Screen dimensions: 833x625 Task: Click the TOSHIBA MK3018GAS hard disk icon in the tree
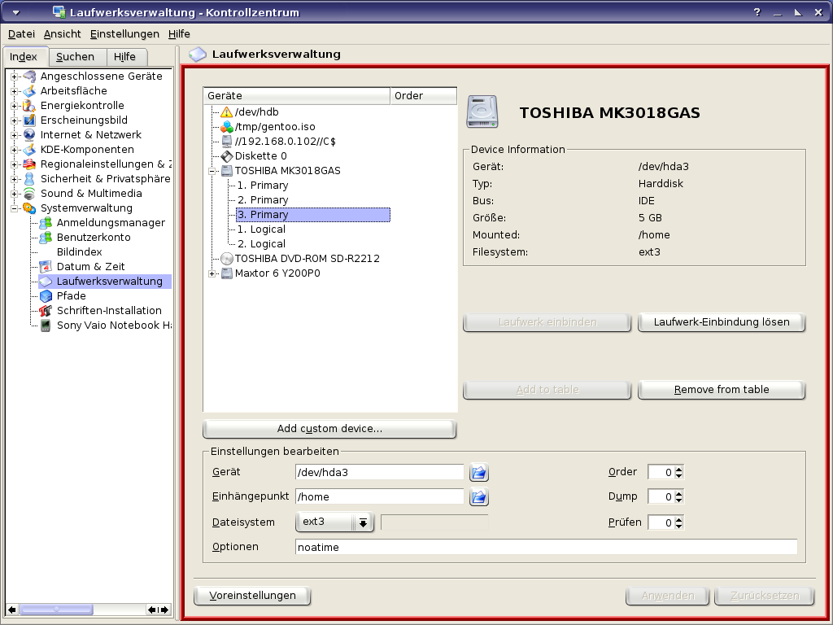[x=227, y=171]
